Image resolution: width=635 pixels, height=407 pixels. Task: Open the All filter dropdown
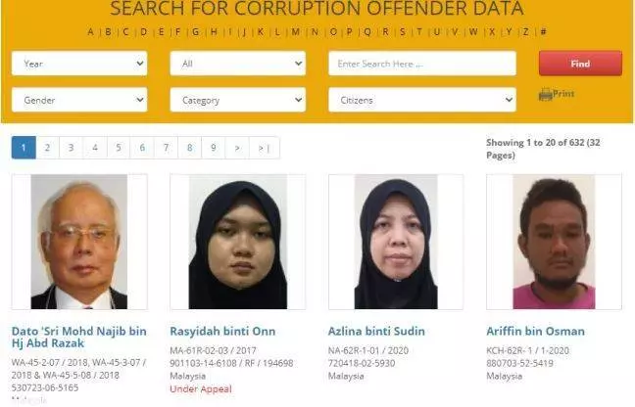(238, 64)
